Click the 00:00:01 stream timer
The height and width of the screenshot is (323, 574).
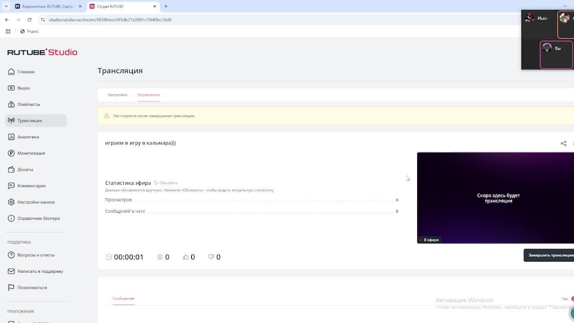click(129, 257)
